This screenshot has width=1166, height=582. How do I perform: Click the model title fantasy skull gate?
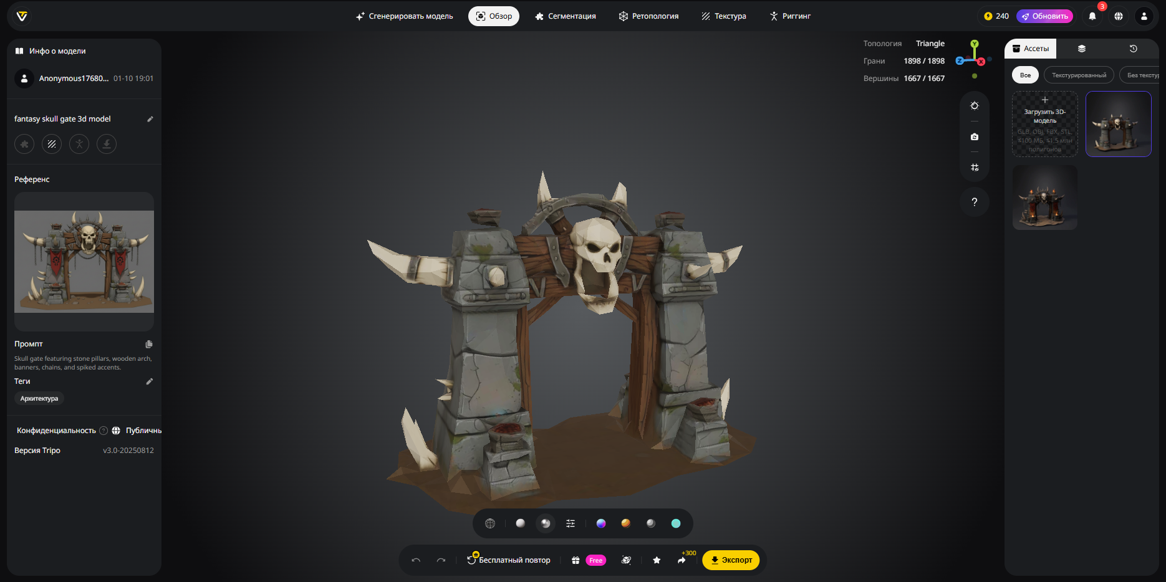(x=62, y=119)
